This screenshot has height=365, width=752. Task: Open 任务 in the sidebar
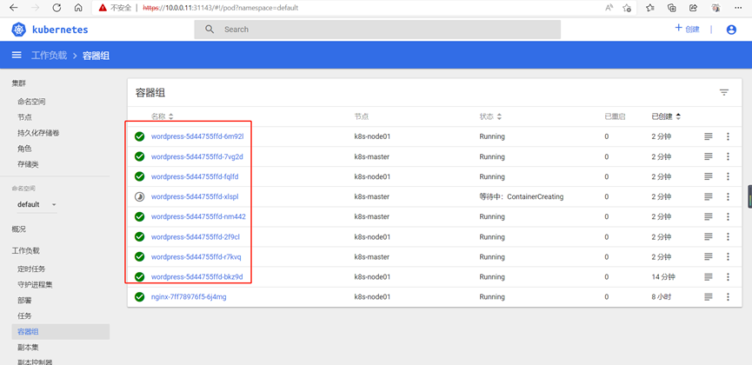24,316
